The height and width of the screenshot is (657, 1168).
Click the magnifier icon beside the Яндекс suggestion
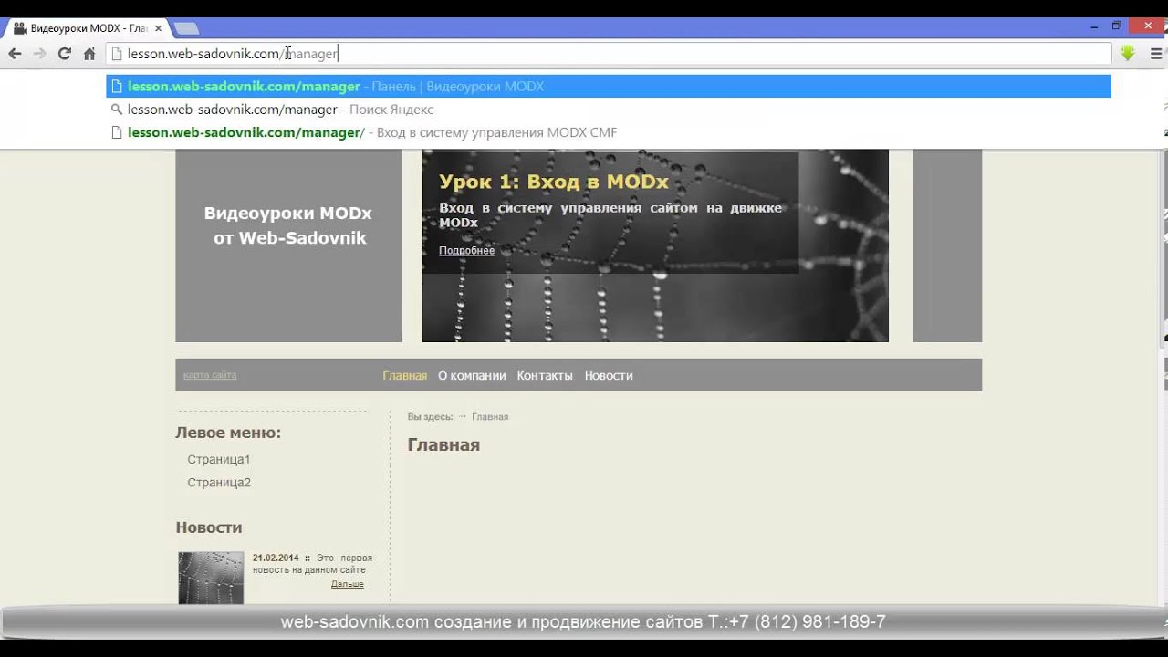[x=116, y=109]
